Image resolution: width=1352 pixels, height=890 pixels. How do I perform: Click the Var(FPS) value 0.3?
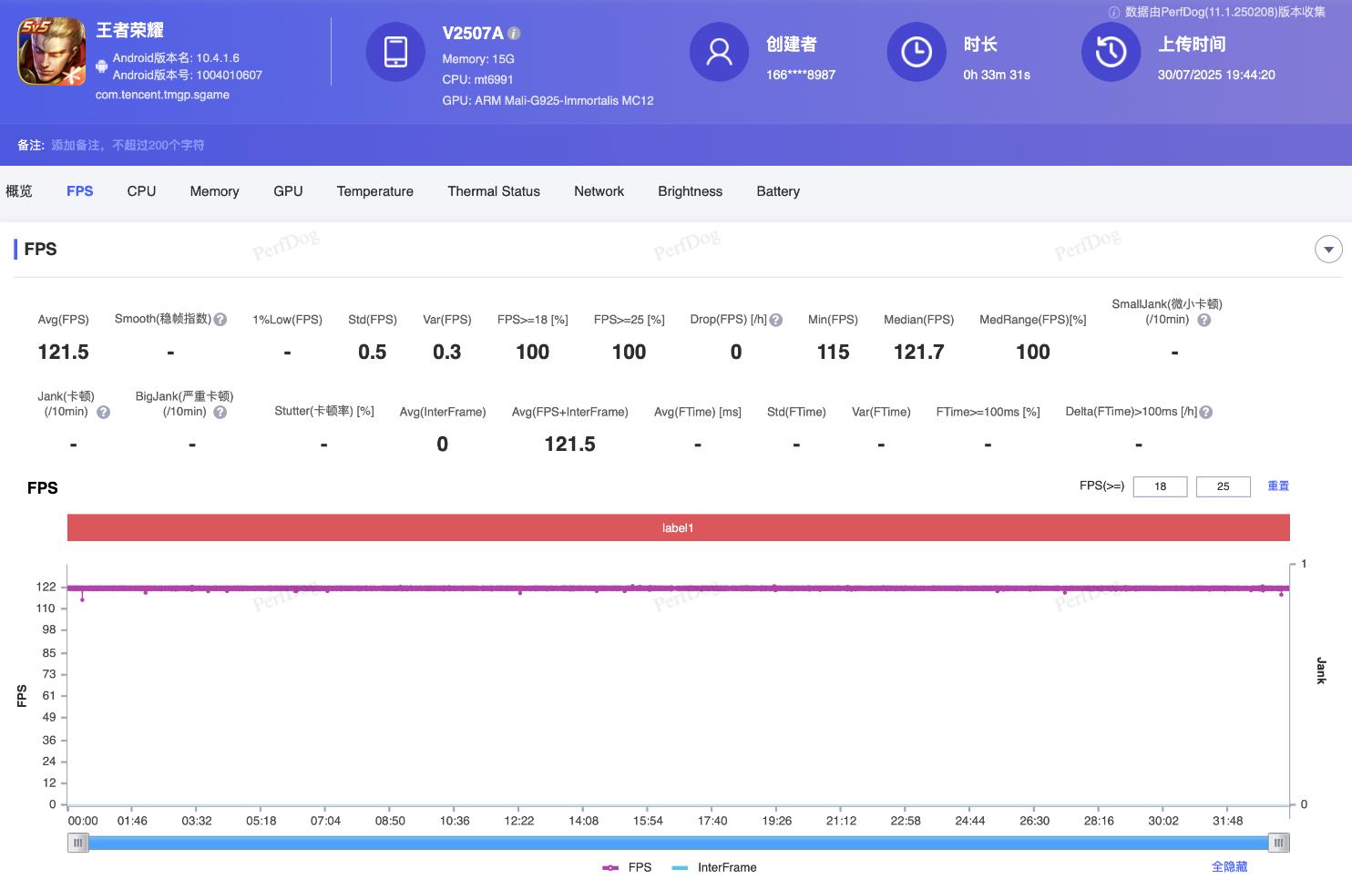446,352
